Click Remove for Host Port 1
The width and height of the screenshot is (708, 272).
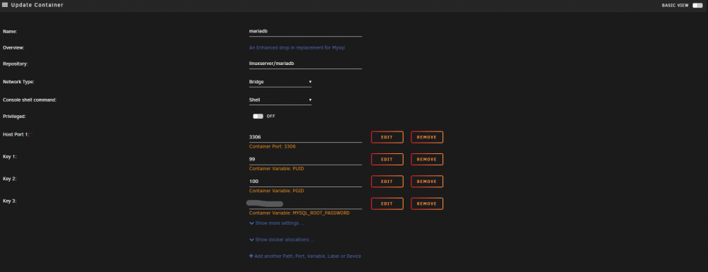click(x=427, y=137)
